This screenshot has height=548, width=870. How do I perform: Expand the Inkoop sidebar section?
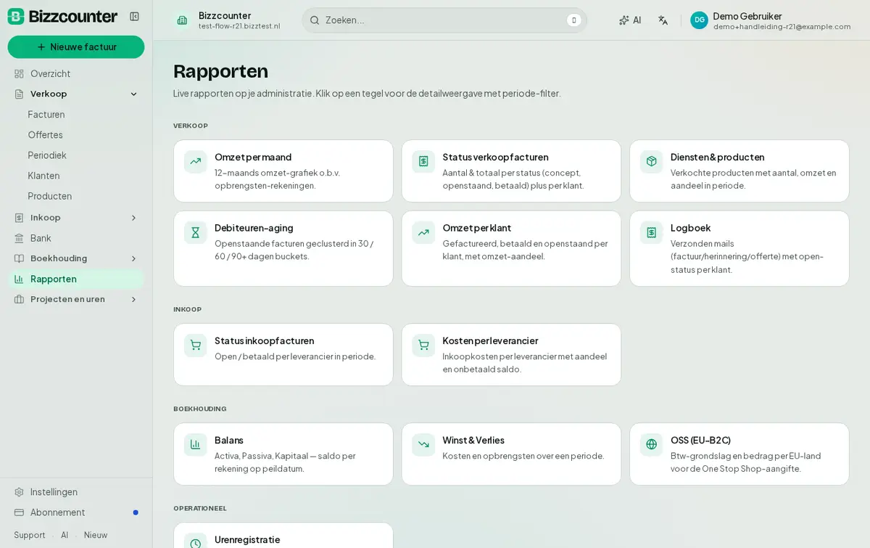point(133,218)
